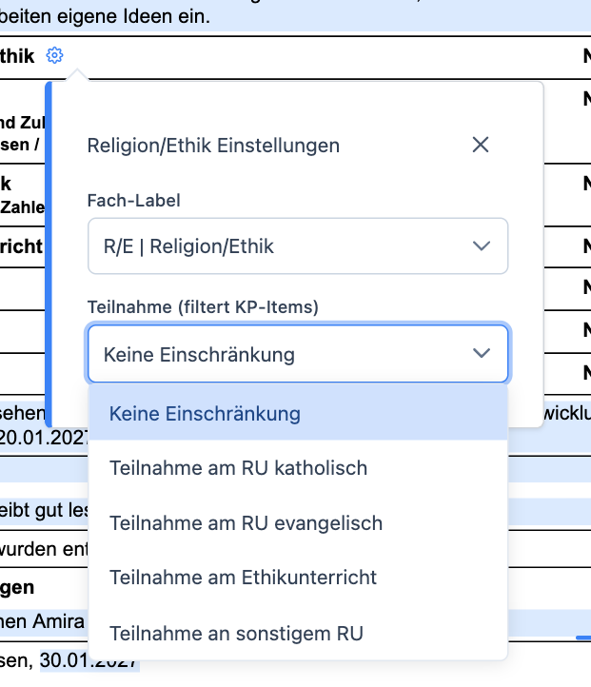
Task: Click the Teilnahme (filtert KP-Items) label
Action: coord(203,307)
